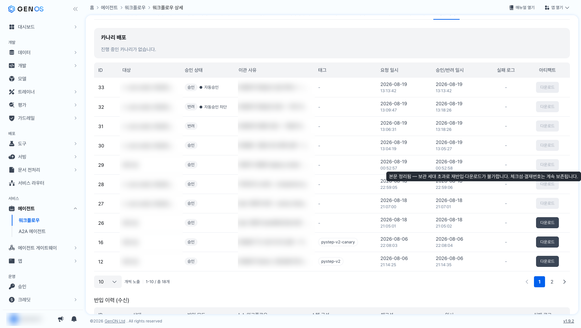The image size is (581, 328).
Task: Select the 평가 evaluation icon
Action: (x=12, y=105)
